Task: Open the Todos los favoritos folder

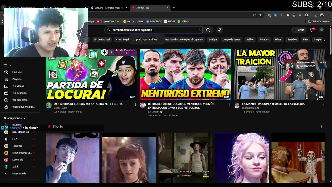Action: (319, 22)
